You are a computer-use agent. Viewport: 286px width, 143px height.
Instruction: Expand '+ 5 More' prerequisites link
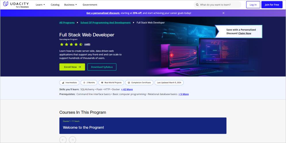tap(183, 94)
